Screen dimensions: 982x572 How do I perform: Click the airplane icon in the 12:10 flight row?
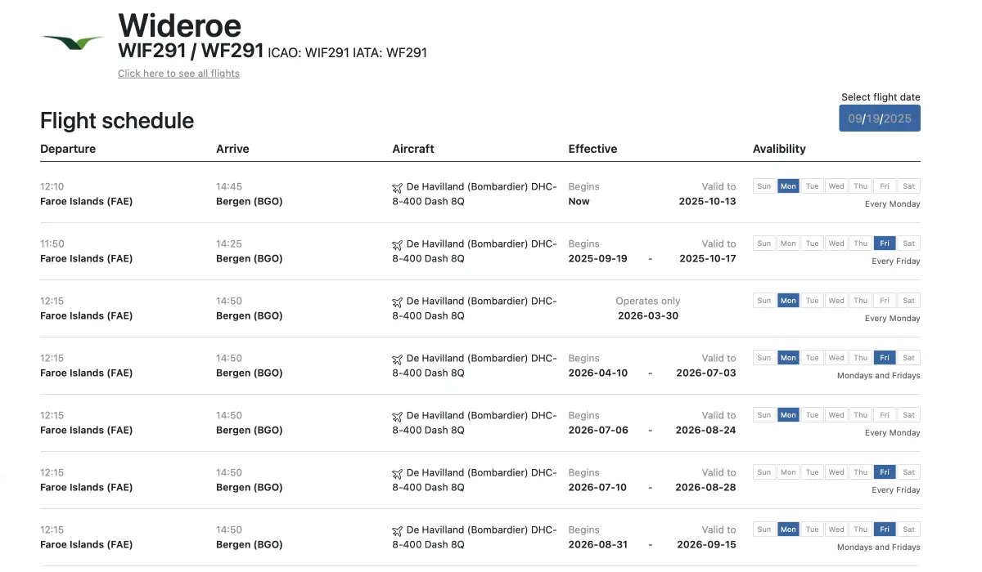[398, 188]
